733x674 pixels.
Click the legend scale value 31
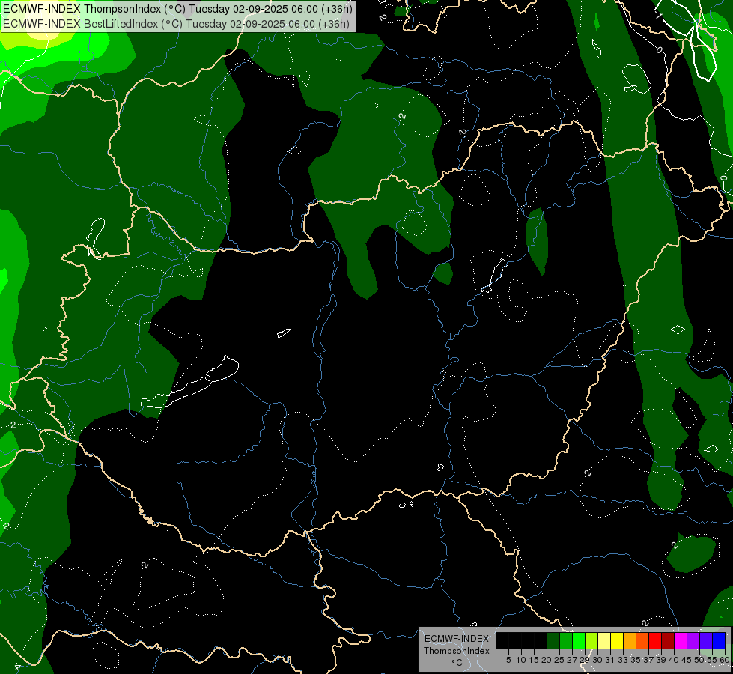click(610, 660)
